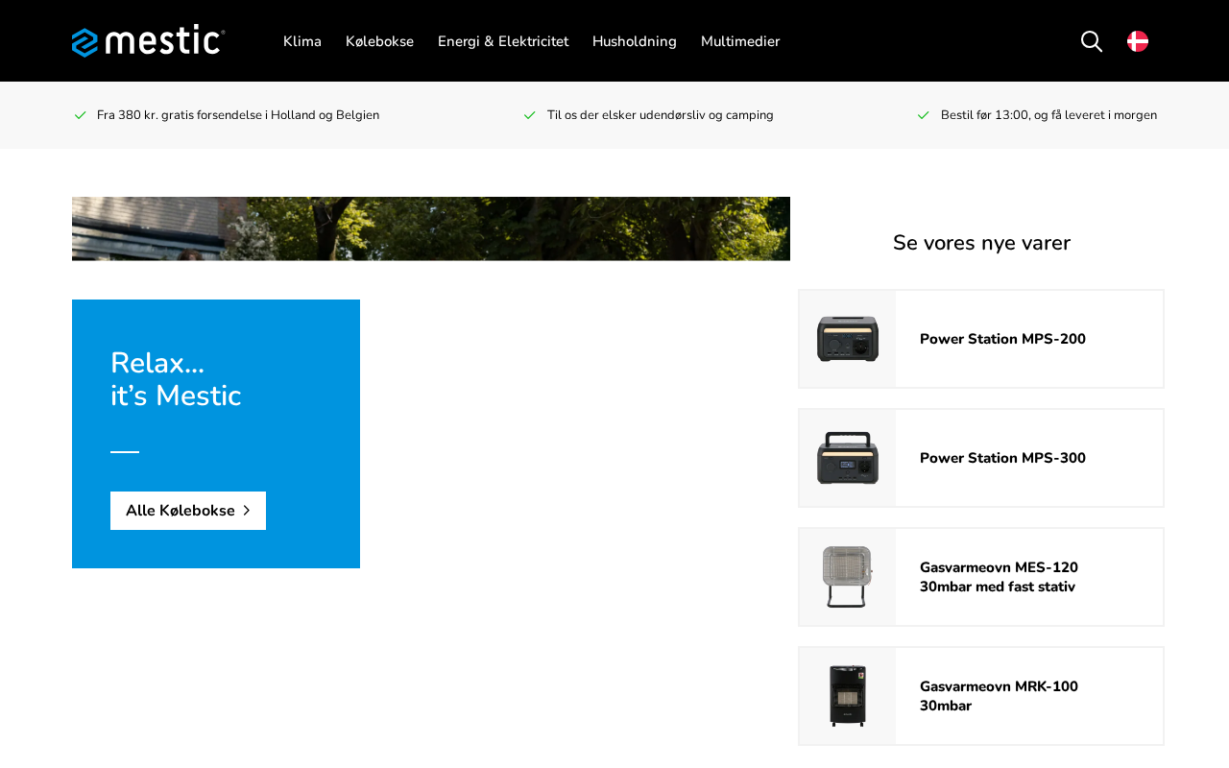Open the Kølebokse menu
The image size is (1229, 768).
pos(379,41)
